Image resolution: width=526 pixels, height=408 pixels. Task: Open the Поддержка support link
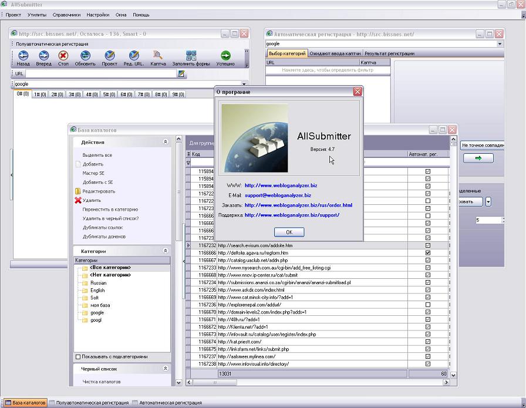coord(292,215)
